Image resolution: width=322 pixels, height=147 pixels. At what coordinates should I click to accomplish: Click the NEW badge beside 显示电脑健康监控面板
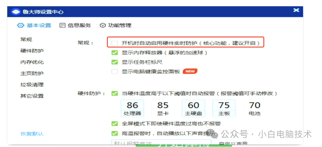[x=190, y=71]
